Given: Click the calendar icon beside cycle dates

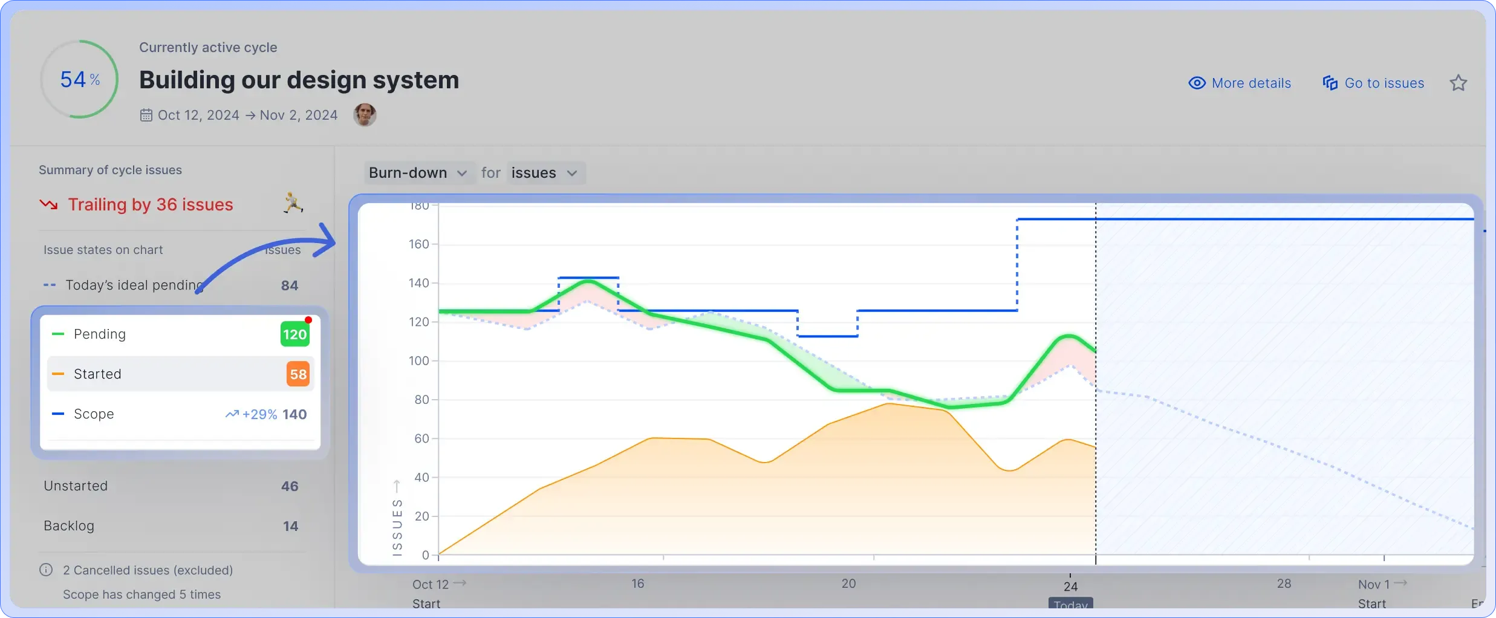Looking at the screenshot, I should point(146,115).
